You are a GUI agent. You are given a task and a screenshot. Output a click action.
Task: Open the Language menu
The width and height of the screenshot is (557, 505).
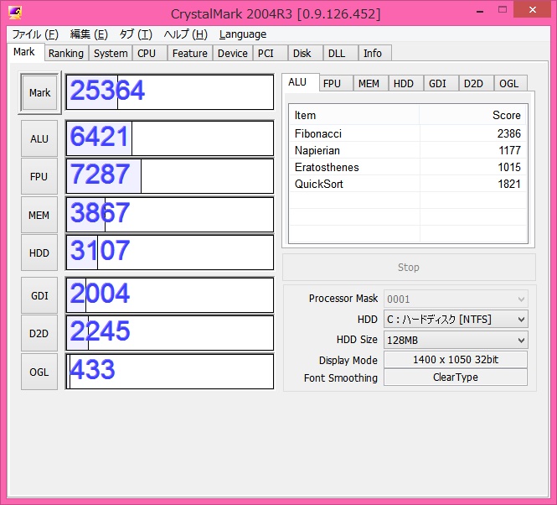pyautogui.click(x=243, y=34)
